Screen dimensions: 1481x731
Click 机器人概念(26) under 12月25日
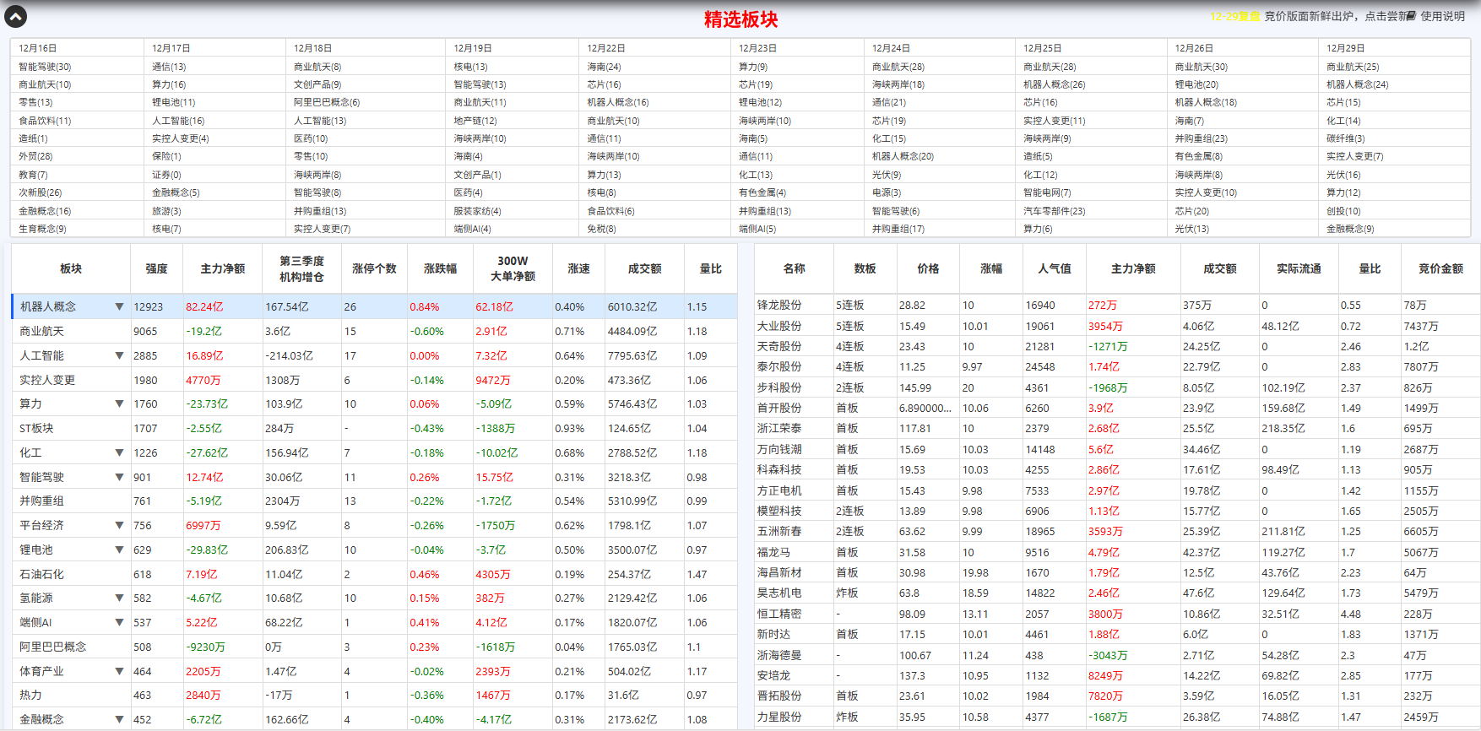1055,84
